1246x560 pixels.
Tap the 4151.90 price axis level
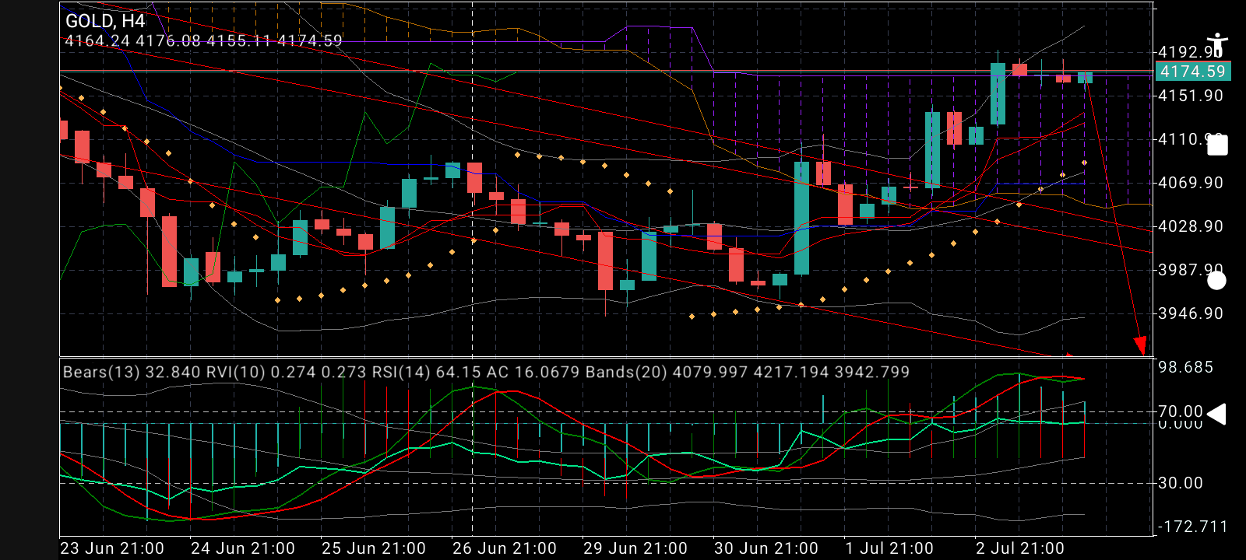pos(1191,96)
